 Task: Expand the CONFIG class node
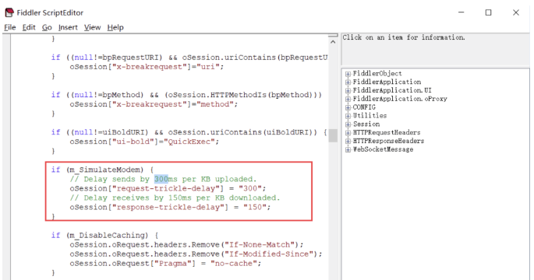point(348,107)
